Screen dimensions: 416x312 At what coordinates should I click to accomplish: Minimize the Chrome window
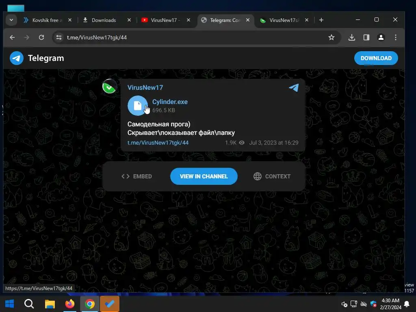click(x=357, y=20)
